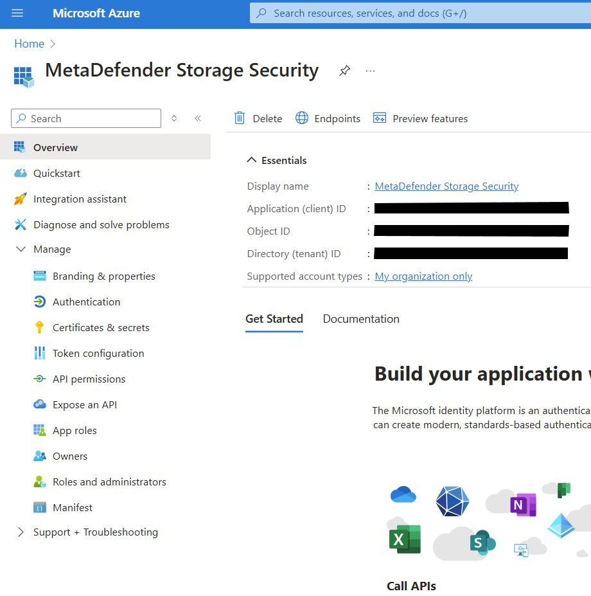The height and width of the screenshot is (596, 591).
Task: Collapse the Essentials section
Action: pos(251,160)
